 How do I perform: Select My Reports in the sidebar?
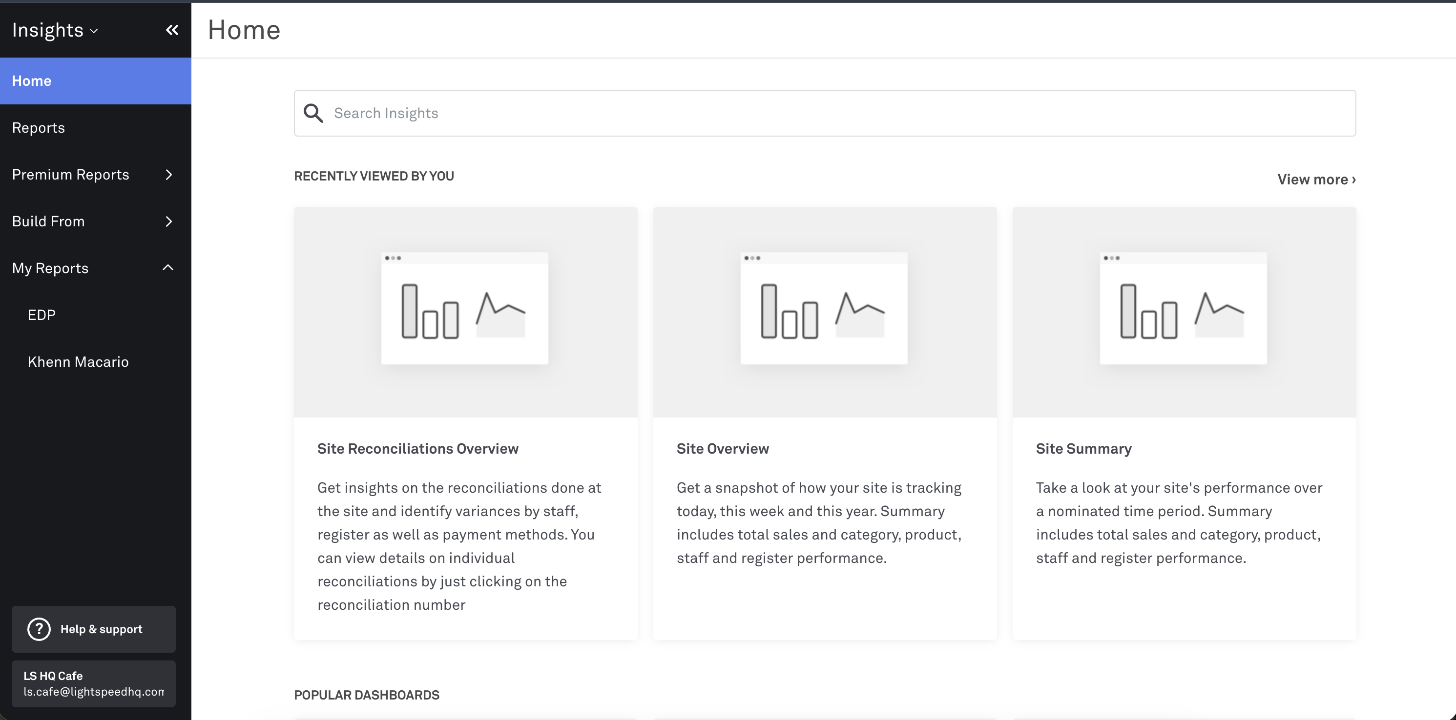click(x=96, y=268)
